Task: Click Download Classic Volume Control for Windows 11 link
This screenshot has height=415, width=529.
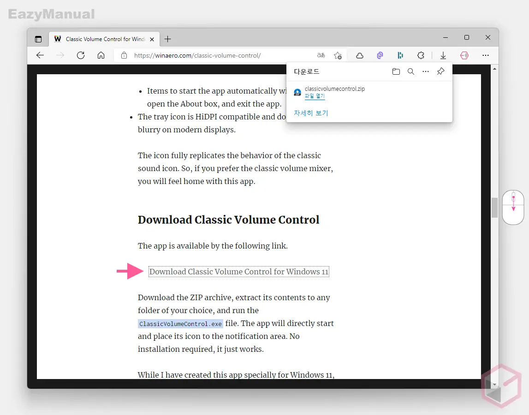Action: (x=239, y=272)
